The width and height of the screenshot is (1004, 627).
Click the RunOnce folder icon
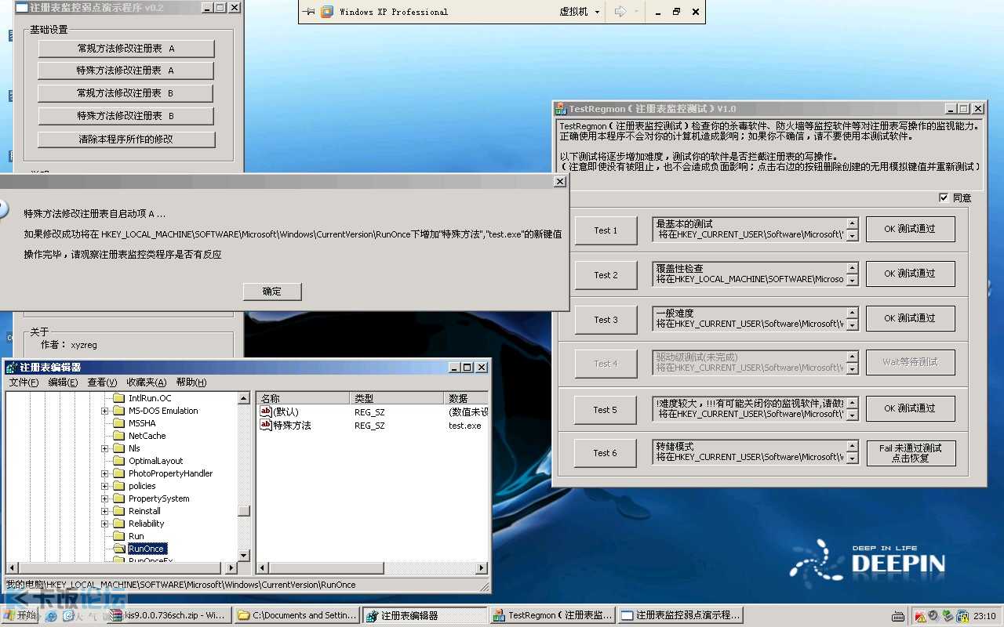click(x=119, y=549)
